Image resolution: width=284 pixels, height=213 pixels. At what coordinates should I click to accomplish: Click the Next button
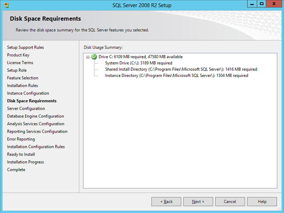pyautogui.click(x=198, y=201)
